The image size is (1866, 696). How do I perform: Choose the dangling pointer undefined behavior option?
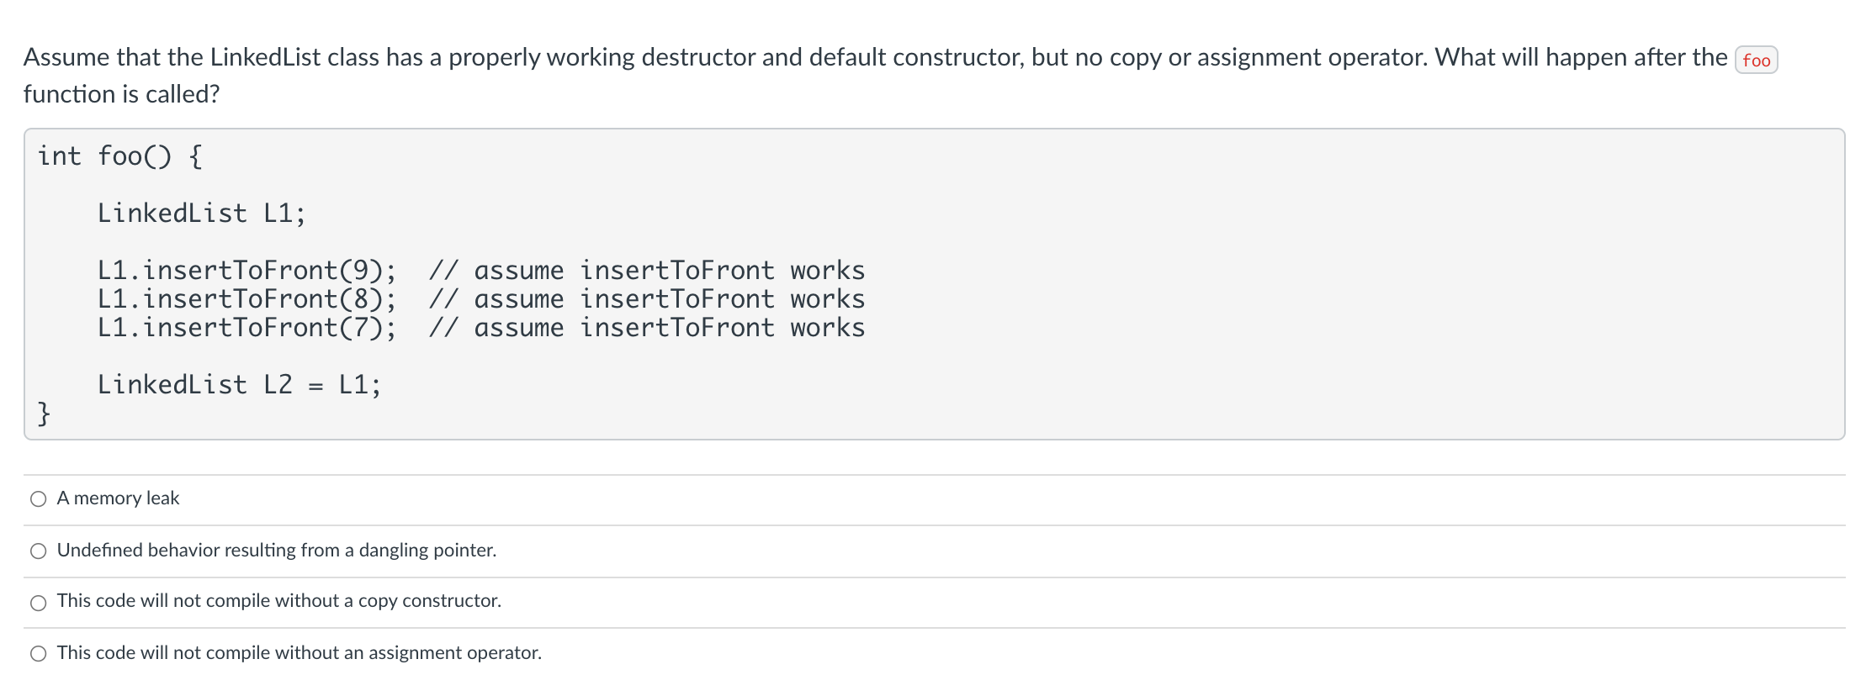point(39,551)
